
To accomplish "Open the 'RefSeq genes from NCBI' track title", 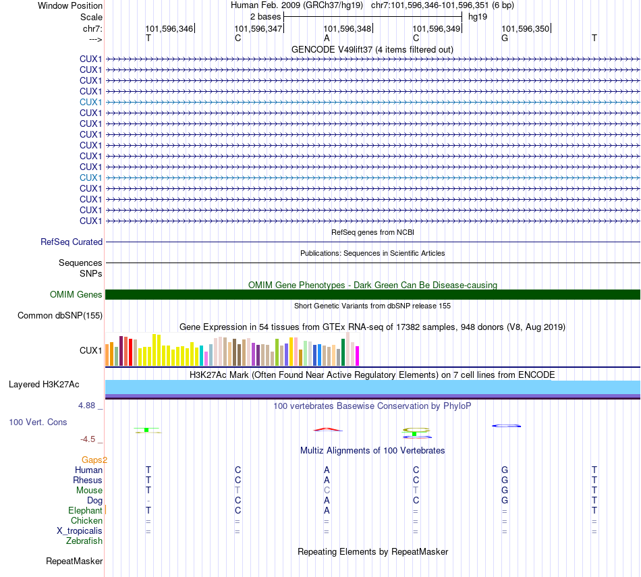I will 372,232.
